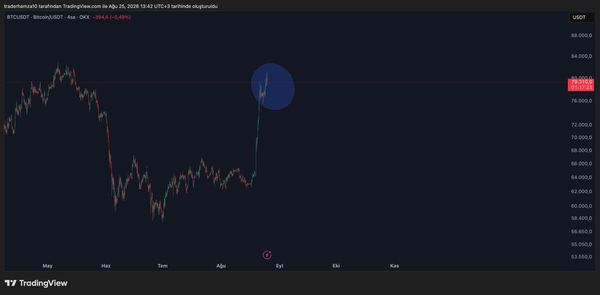Click the 55.050,0 price axis label
This screenshot has height=295, width=600.
581,244
